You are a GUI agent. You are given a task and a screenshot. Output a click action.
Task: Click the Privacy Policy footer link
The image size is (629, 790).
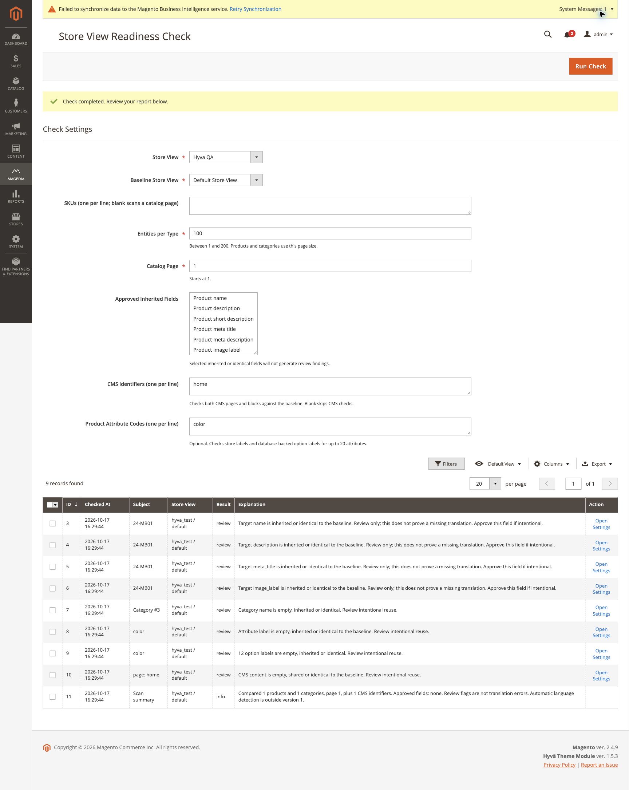(x=559, y=765)
